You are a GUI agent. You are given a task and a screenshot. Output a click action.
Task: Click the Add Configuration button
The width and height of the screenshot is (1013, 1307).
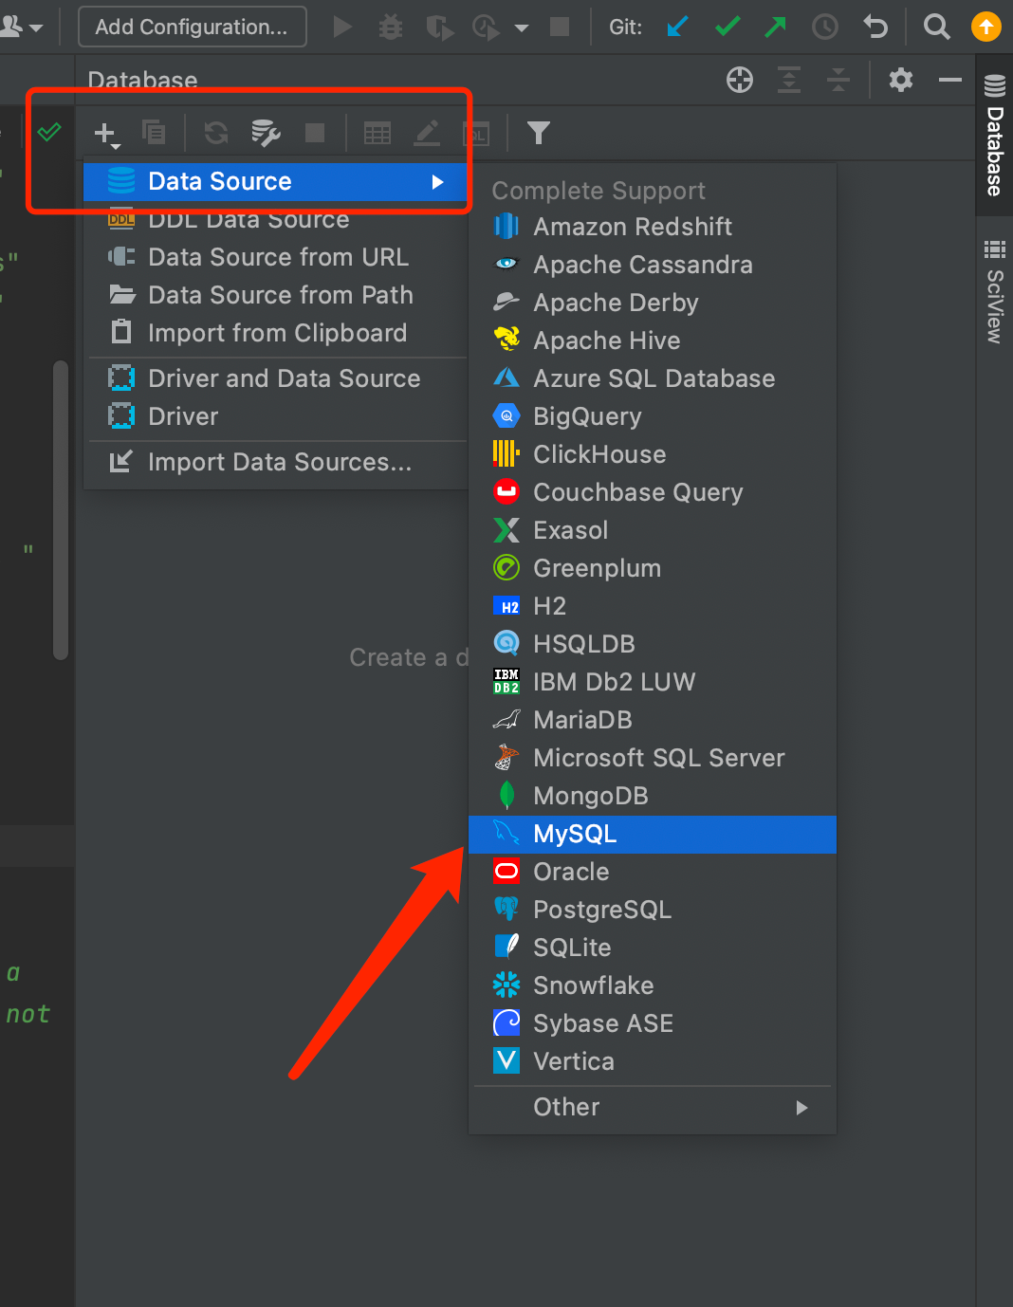192,27
